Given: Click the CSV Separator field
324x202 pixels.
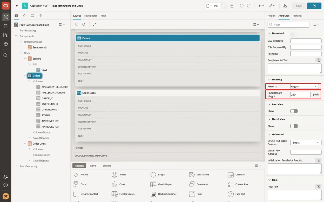Looking at the screenshot, I should point(306,41).
